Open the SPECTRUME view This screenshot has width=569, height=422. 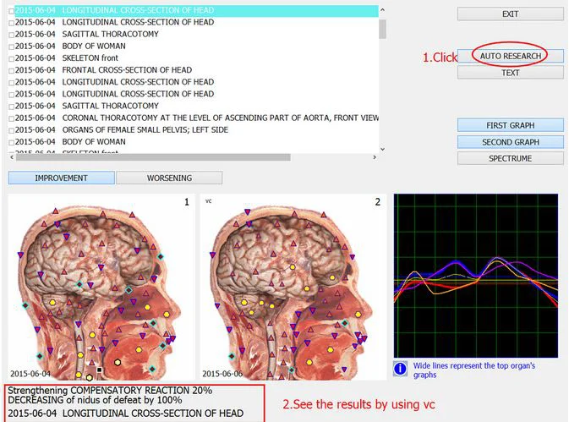pyautogui.click(x=510, y=158)
